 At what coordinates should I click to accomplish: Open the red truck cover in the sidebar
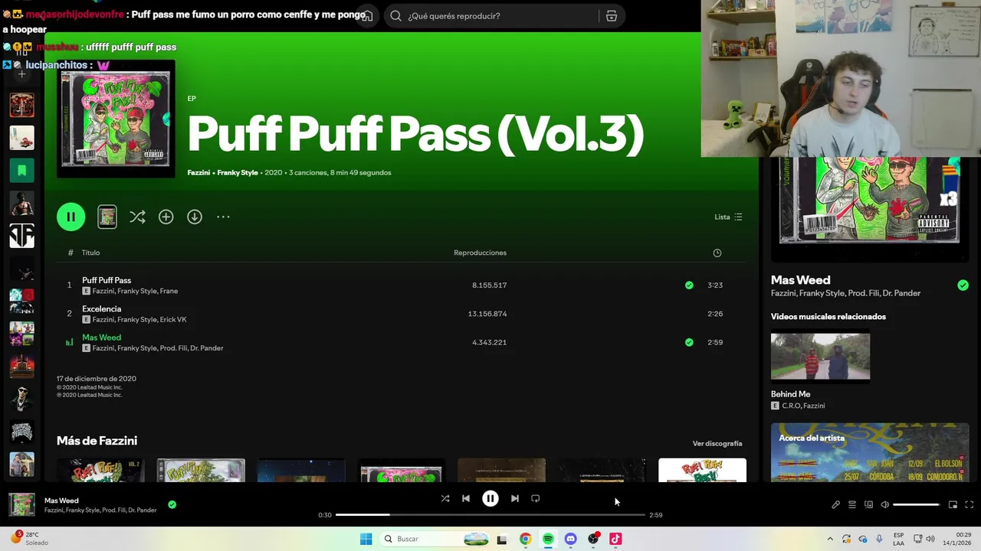21,367
